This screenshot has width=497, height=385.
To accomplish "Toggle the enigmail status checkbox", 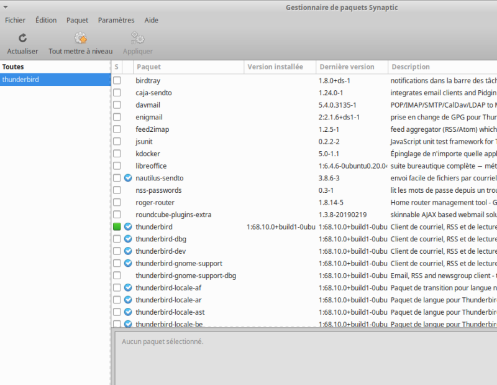I will [117, 117].
